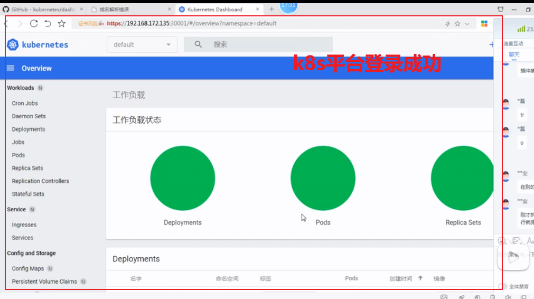Screen dimensions: 534x299
Task: Click the Service section heading
Action: tap(16, 209)
